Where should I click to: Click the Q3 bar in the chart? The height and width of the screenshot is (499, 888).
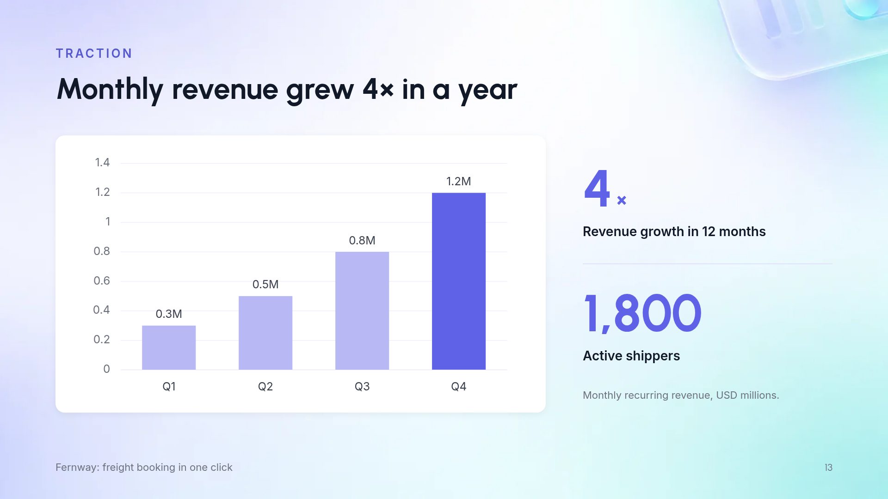362,310
